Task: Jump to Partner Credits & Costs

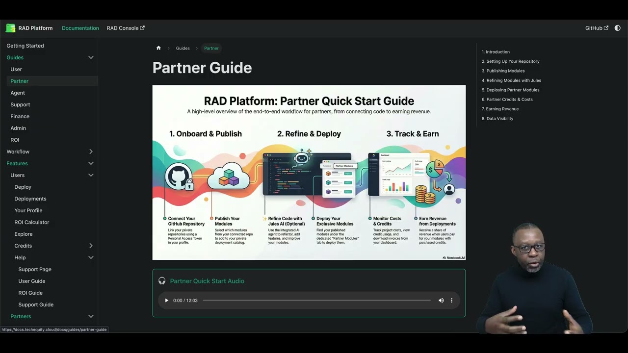Action: coord(507,100)
